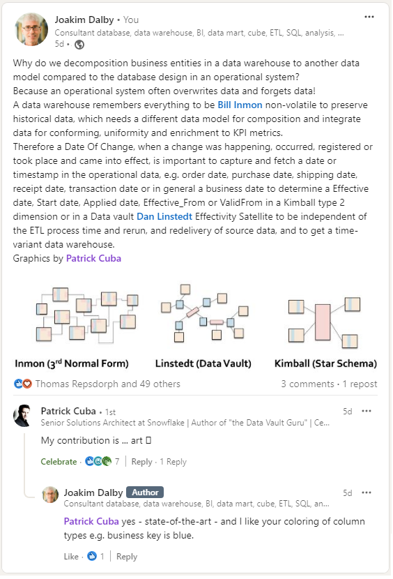Open Patrick Cuba's comment avatar

click(x=23, y=416)
